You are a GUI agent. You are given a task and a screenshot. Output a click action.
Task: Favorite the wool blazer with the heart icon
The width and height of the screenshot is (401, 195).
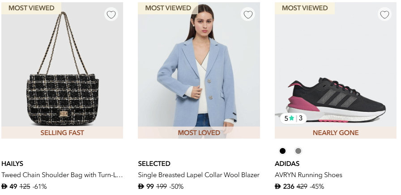point(248,15)
